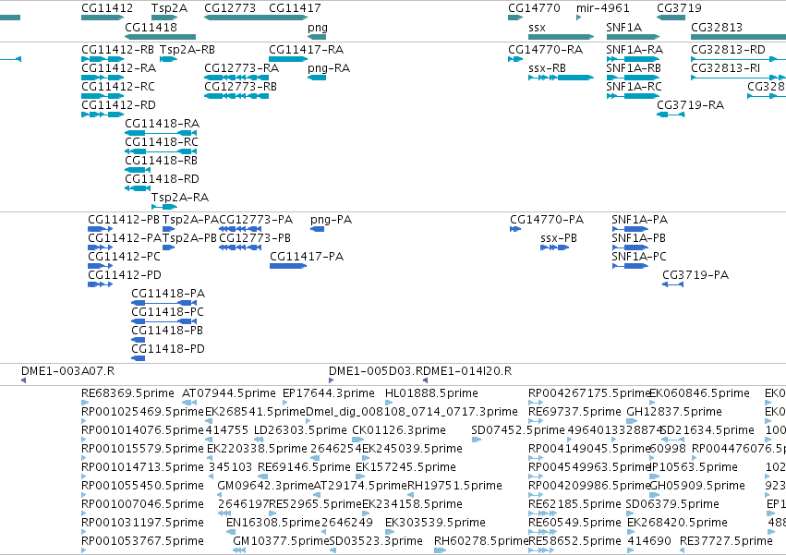This screenshot has height=555, width=786.
Task: Select transcript Tsp2A-RB
Action: tap(187, 50)
